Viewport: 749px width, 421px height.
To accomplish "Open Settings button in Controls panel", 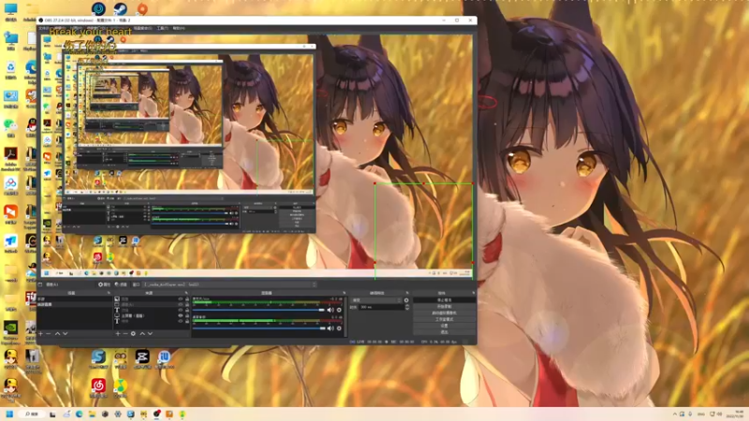I will click(445, 326).
